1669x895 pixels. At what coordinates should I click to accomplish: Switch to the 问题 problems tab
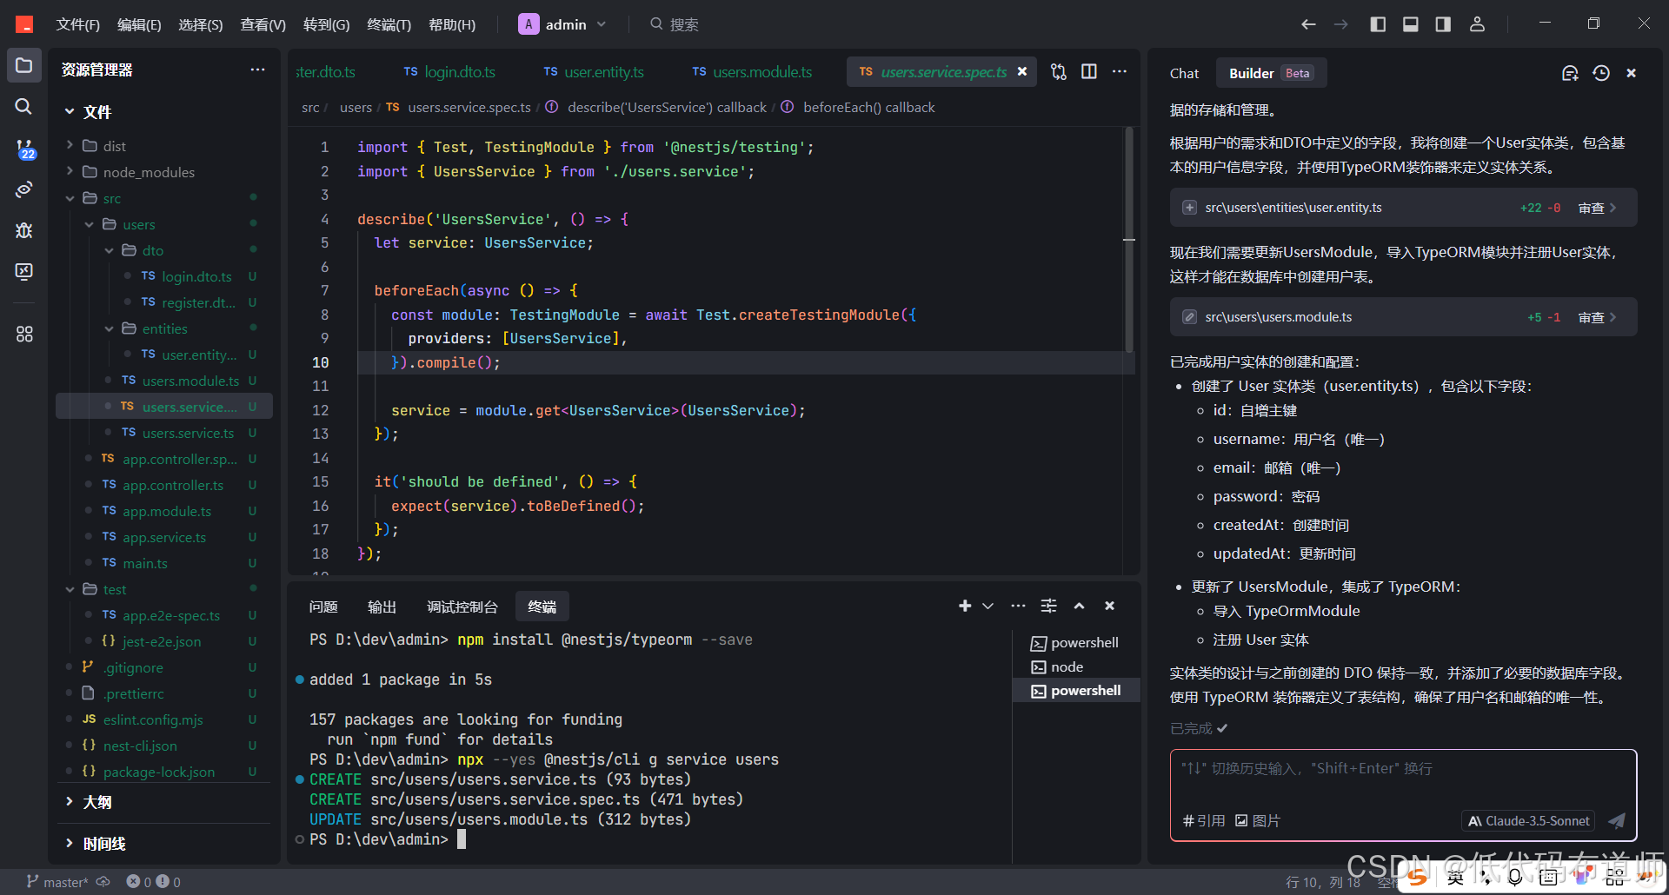click(323, 607)
